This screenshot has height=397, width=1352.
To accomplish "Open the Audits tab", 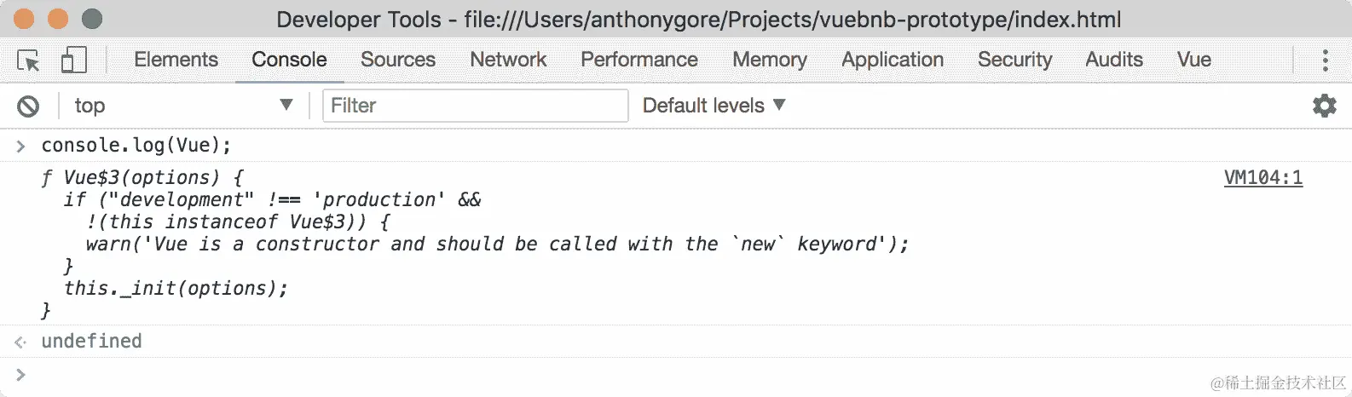I will click(x=1113, y=60).
